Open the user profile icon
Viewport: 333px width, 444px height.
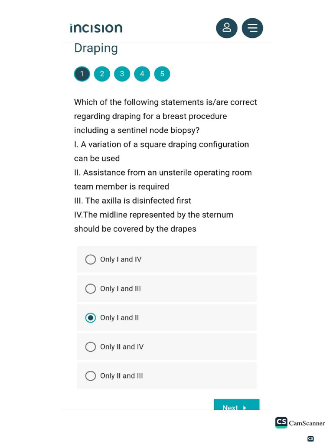(227, 28)
